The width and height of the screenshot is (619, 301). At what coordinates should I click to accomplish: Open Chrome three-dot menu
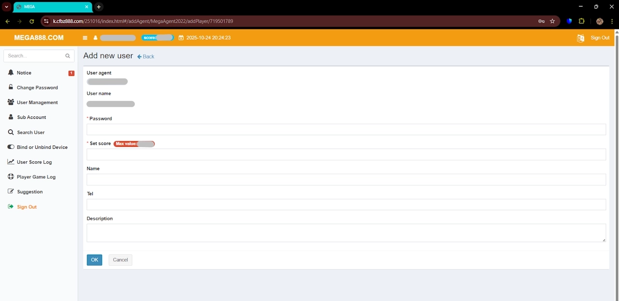(x=612, y=21)
